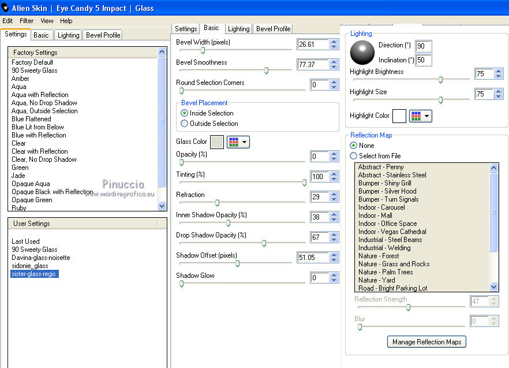
Task: Click up arrow of Factory Settings scrollbar
Action: pyautogui.click(x=162, y=51)
